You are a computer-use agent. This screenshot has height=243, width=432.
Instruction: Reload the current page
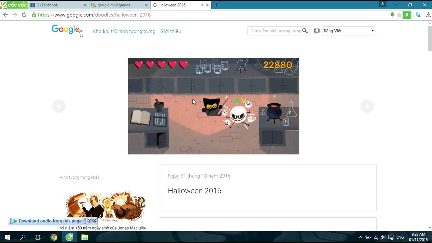[24, 15]
